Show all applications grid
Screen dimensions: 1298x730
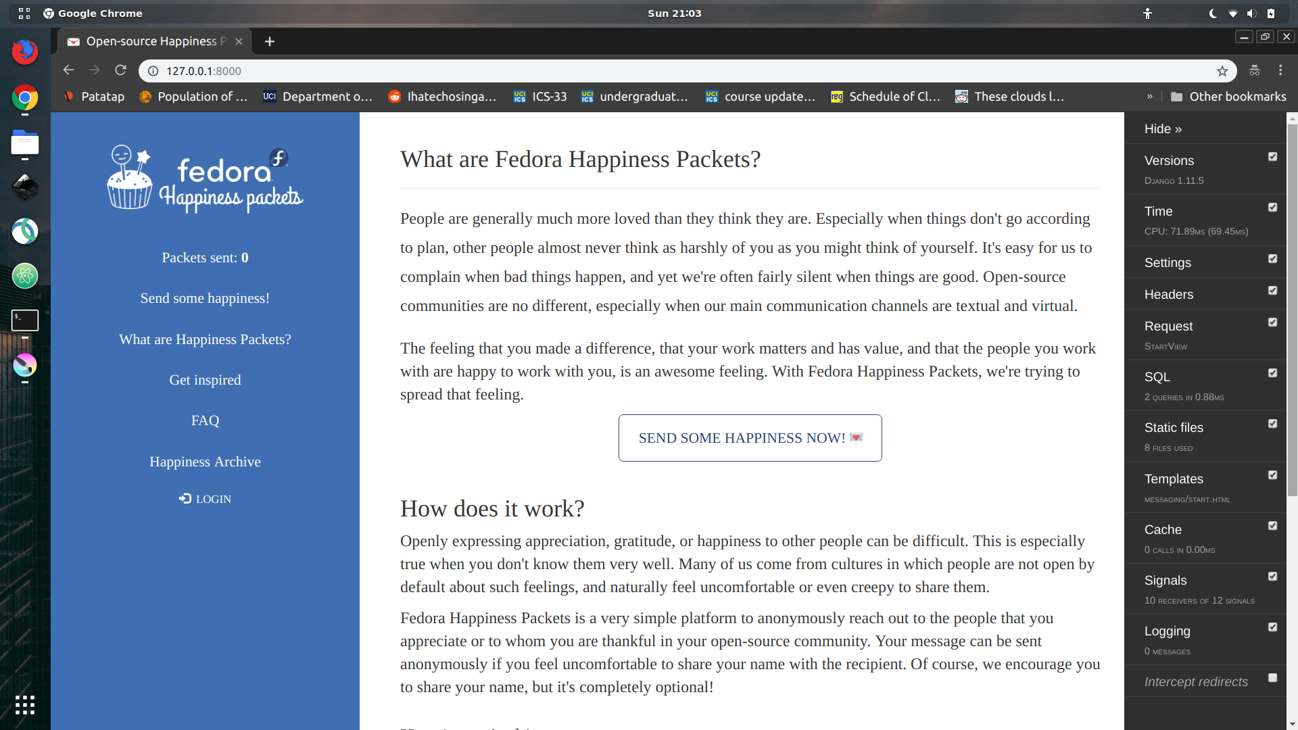tap(25, 705)
